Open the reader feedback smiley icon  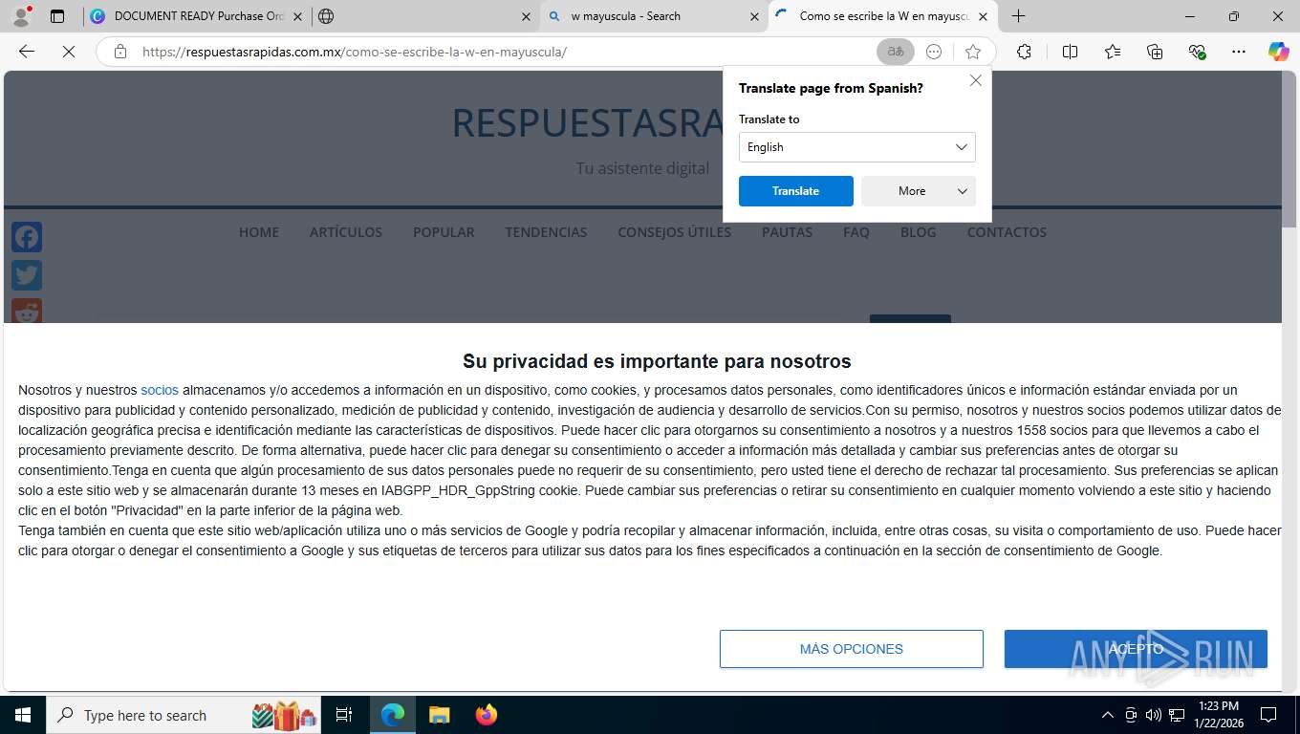[934, 52]
